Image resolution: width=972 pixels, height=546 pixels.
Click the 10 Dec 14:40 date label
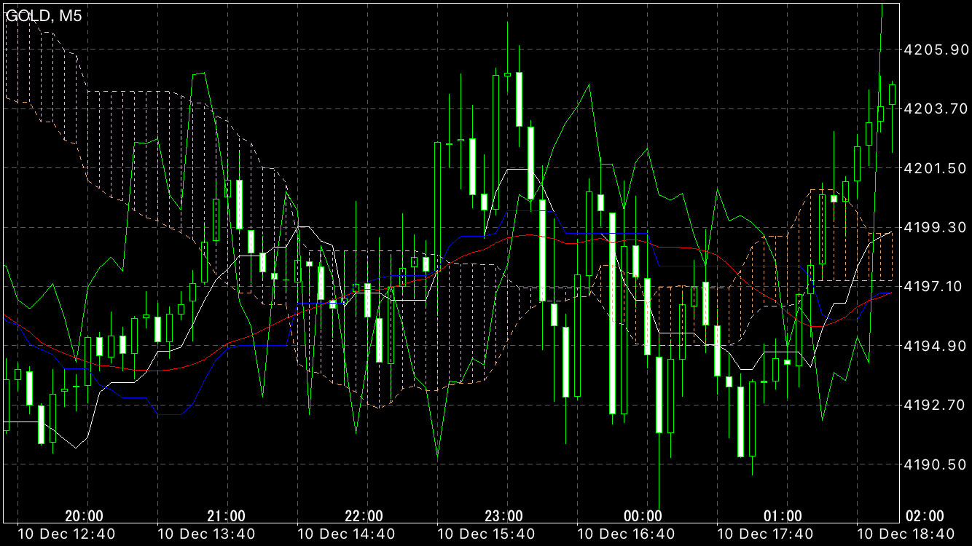(346, 534)
